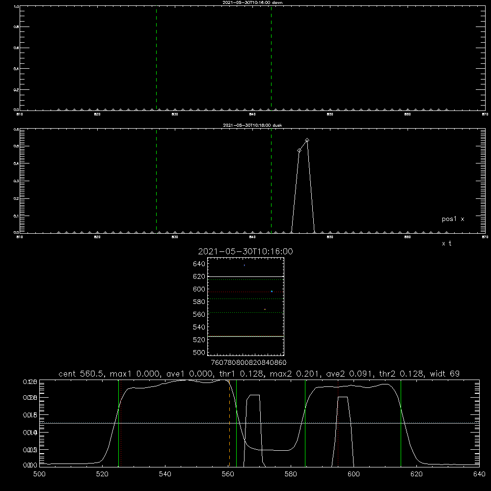
Task: Click the green line near 585 in bottom plot
Action: click(x=305, y=423)
